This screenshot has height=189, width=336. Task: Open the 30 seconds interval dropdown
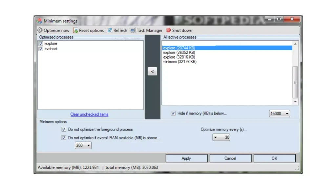tap(221, 137)
